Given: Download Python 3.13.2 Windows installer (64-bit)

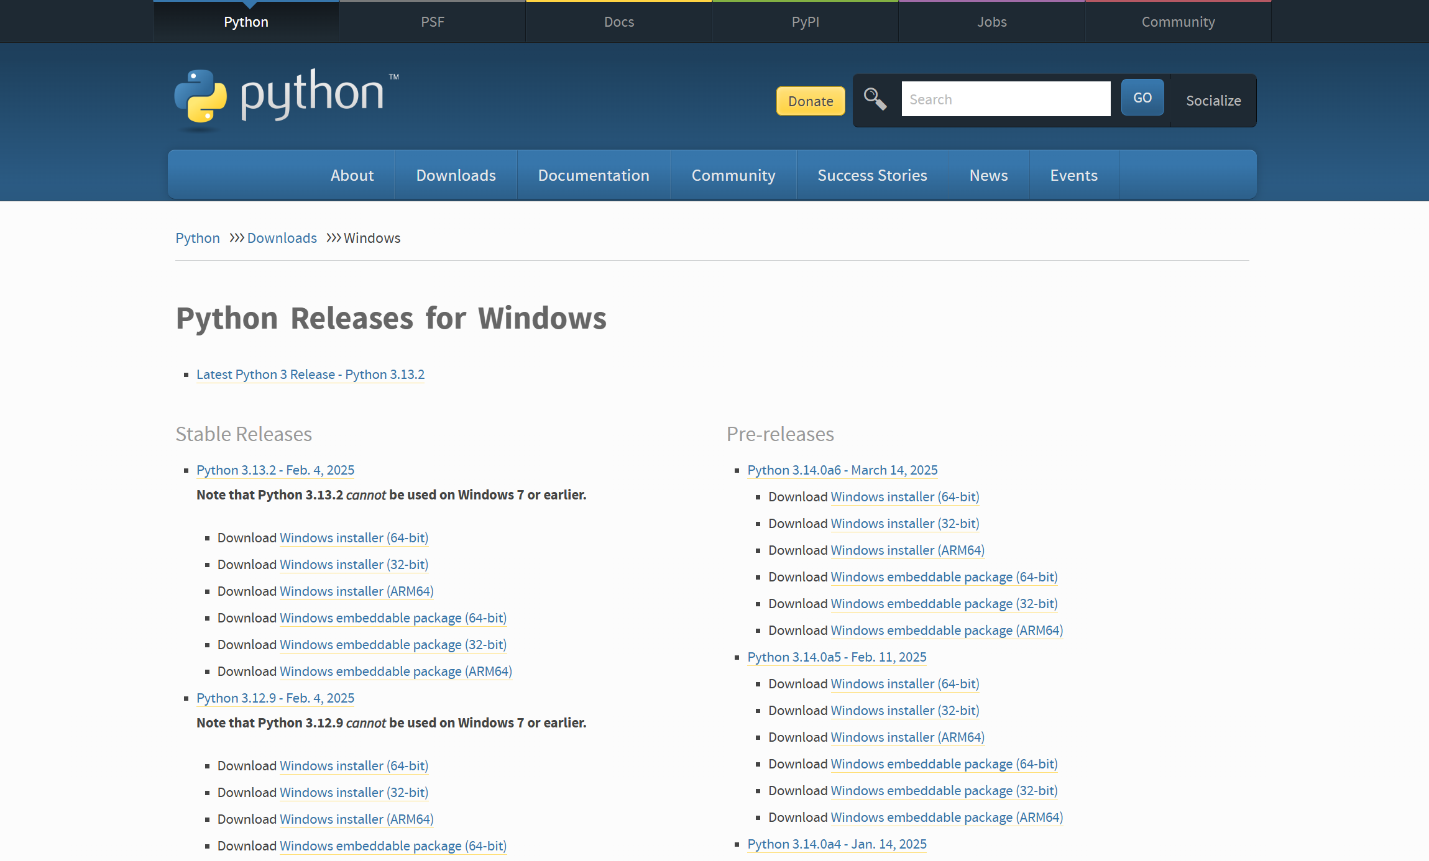Looking at the screenshot, I should (x=354, y=538).
